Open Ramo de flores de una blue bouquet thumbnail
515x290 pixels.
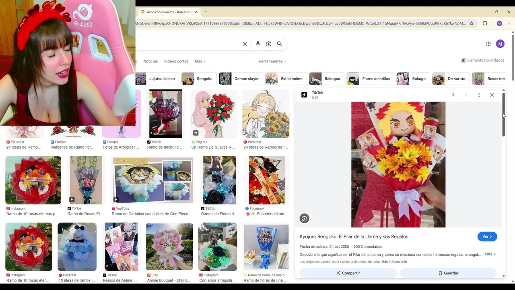coord(266,246)
